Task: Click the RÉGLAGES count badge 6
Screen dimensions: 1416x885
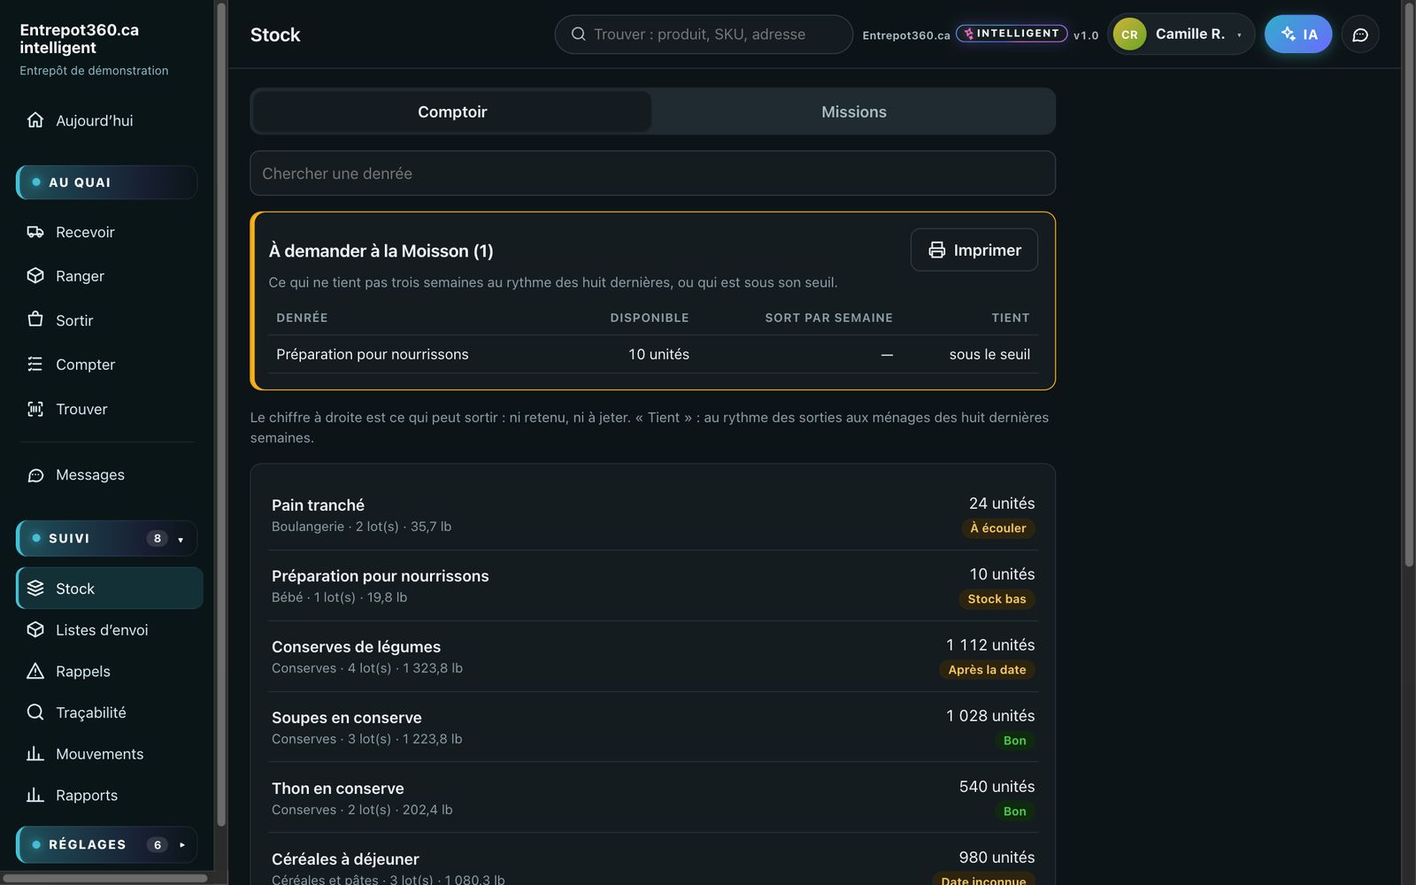Action: pyautogui.click(x=157, y=844)
